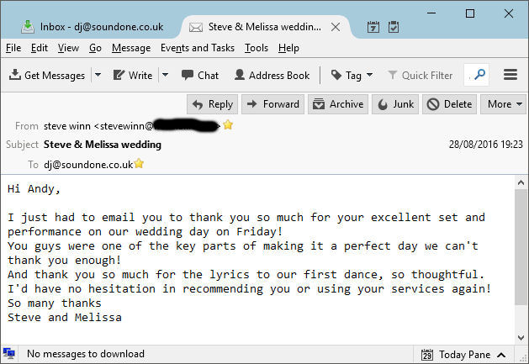Screen dimensions: 529x364
Task: Click the Address Book toolbar button
Action: pos(272,75)
